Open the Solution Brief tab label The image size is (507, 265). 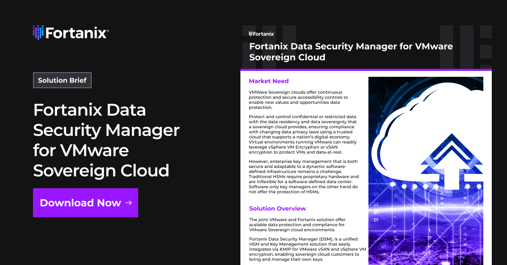click(x=62, y=80)
